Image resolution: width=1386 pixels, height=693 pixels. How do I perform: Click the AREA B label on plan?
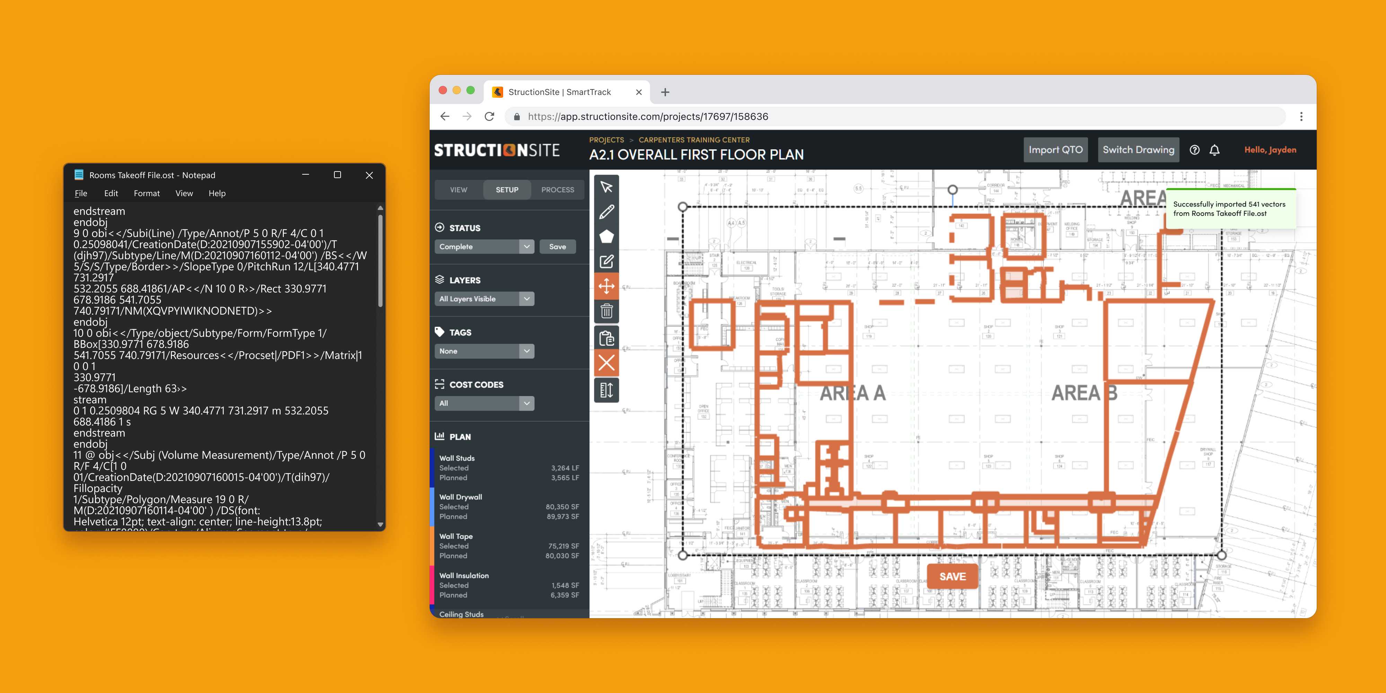pyautogui.click(x=1084, y=393)
